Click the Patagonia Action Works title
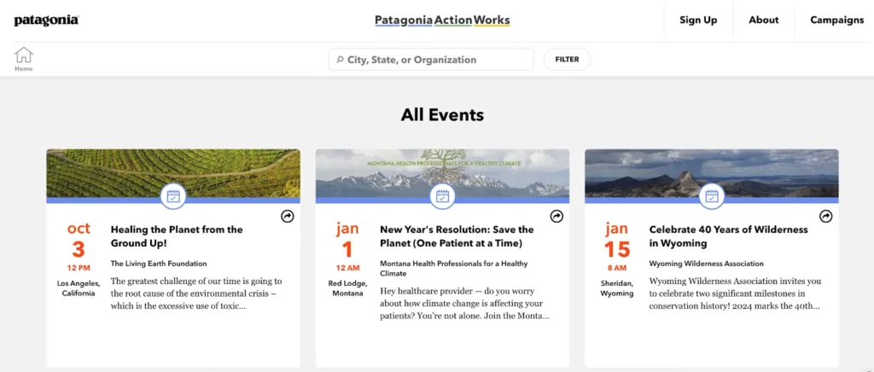The width and height of the screenshot is (874, 372). [442, 20]
